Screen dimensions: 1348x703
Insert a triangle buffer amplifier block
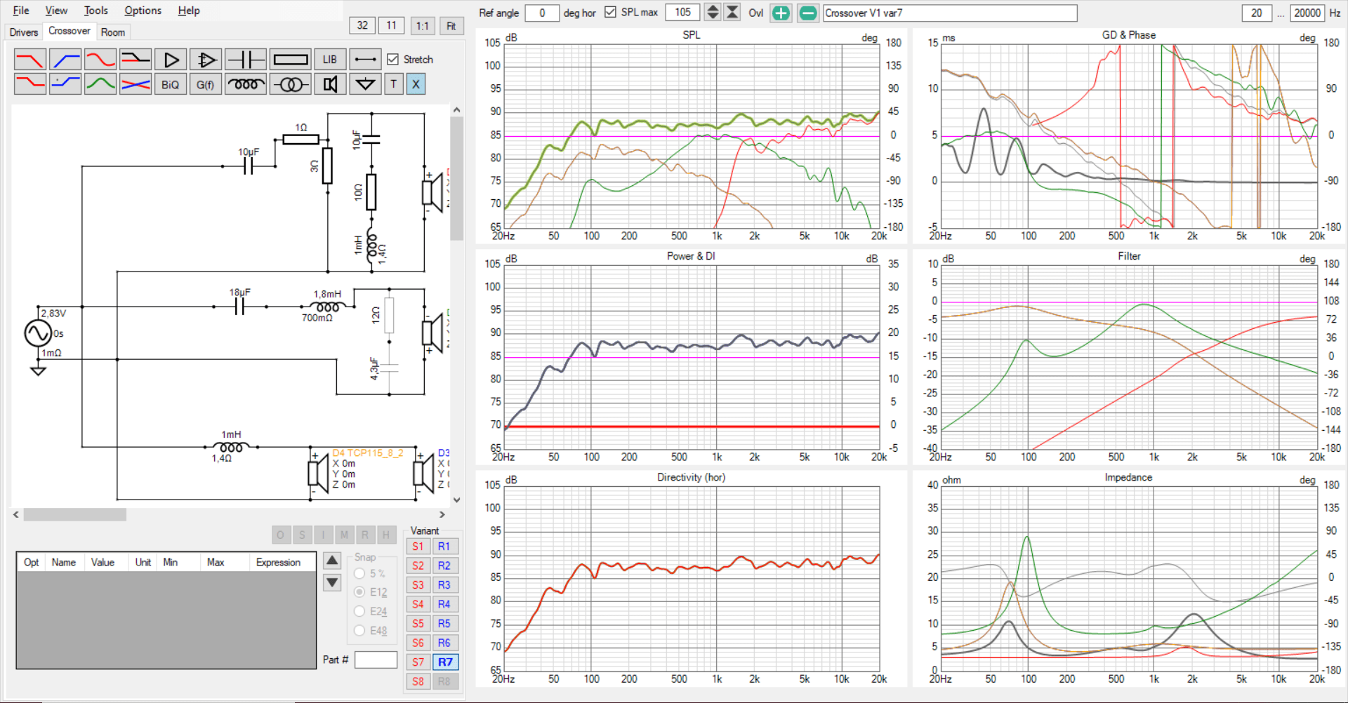(x=171, y=60)
